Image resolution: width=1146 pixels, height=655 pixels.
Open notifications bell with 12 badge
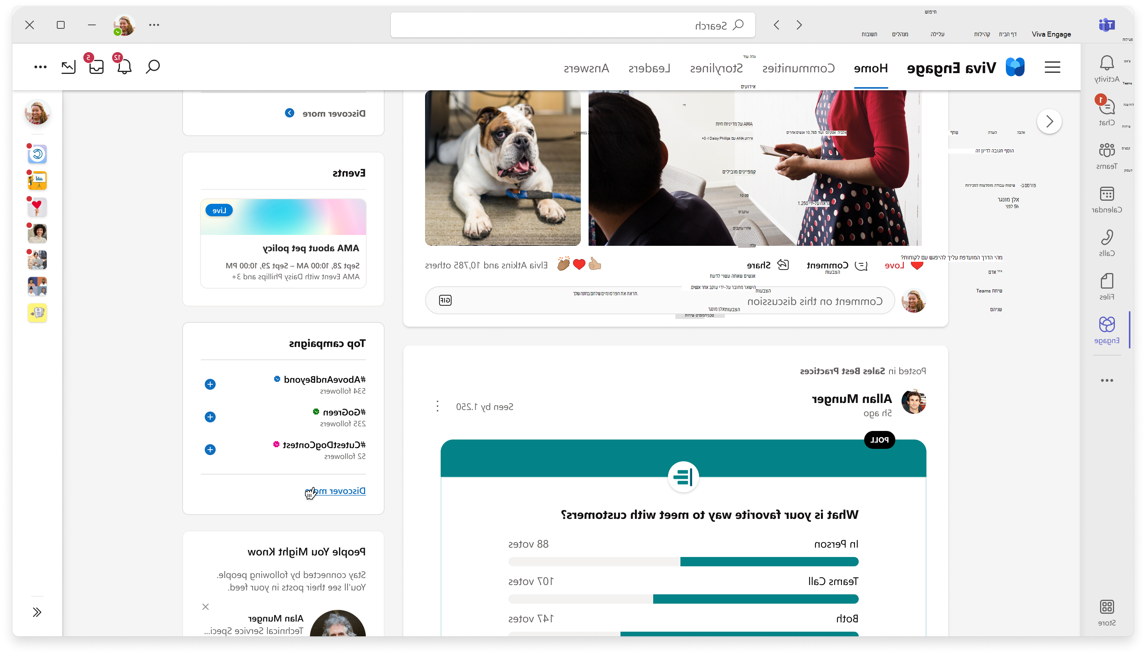click(123, 66)
